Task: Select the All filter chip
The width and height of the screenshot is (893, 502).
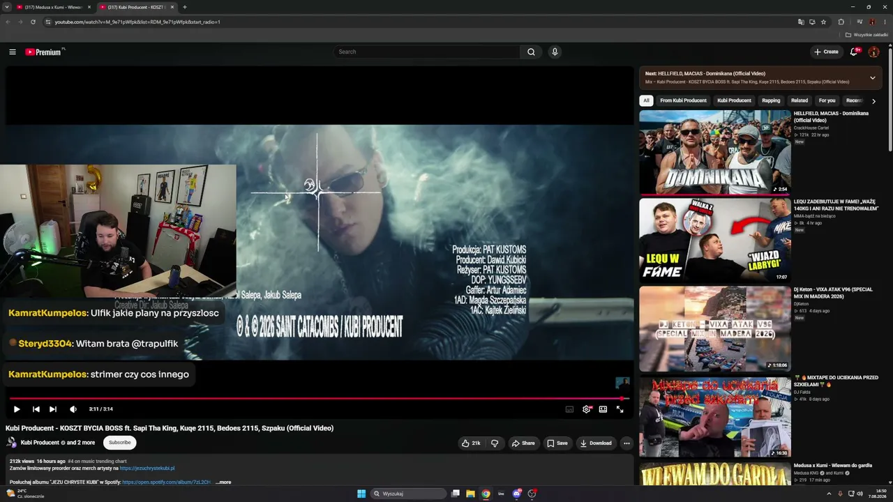Action: point(646,100)
